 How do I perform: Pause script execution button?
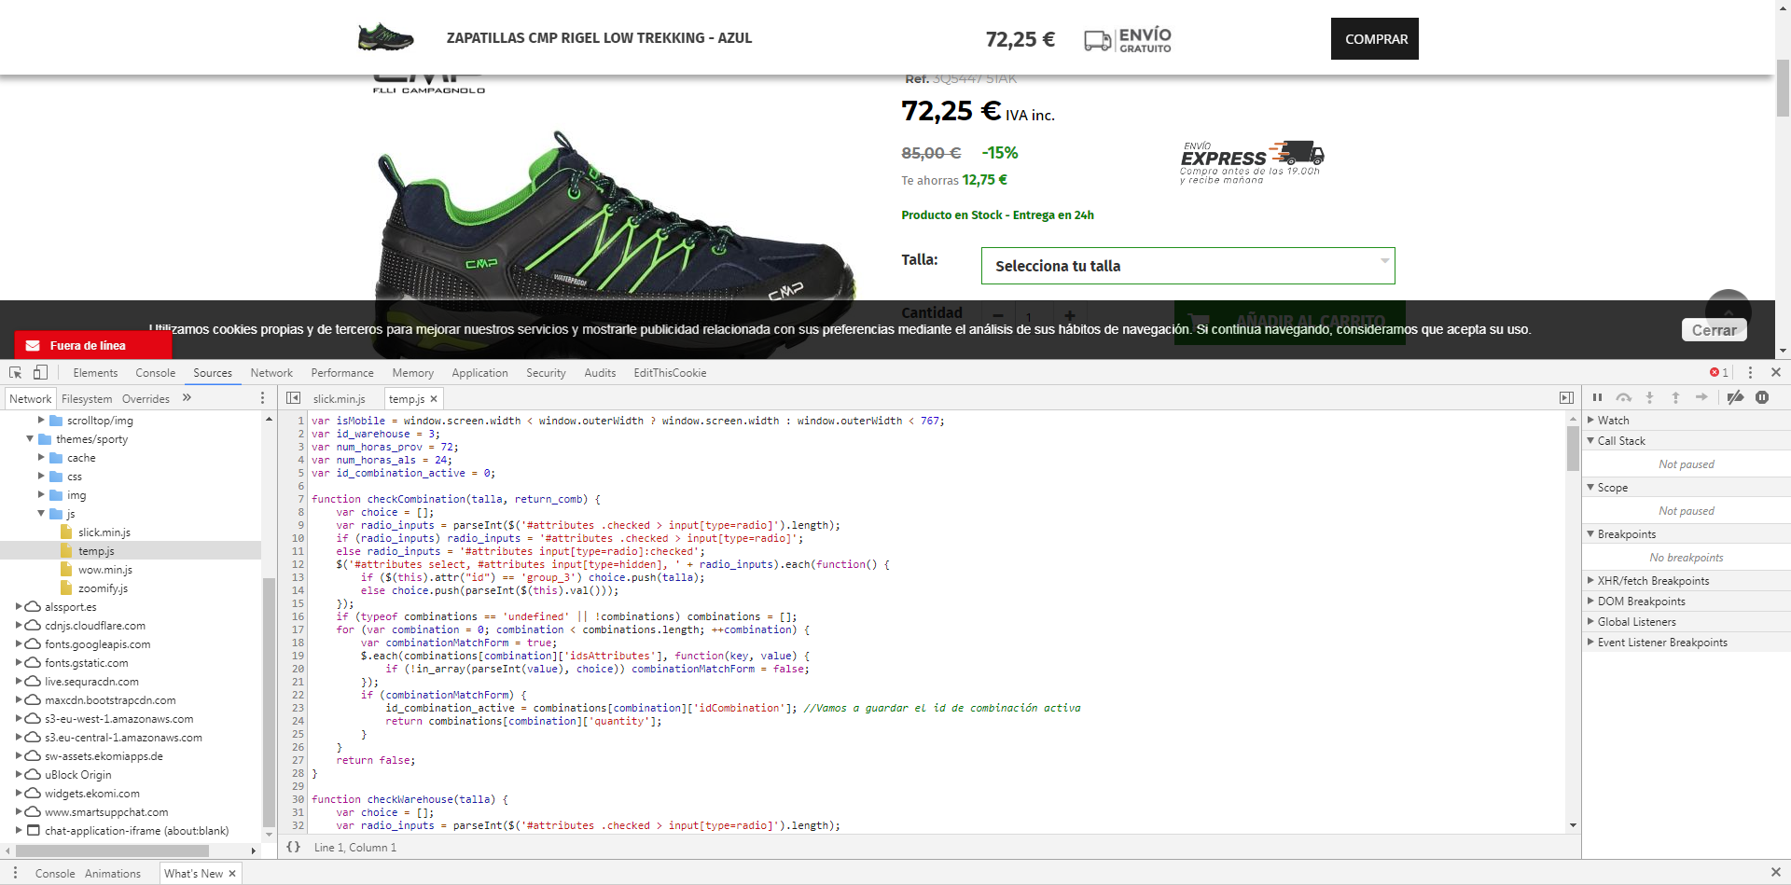1597,397
